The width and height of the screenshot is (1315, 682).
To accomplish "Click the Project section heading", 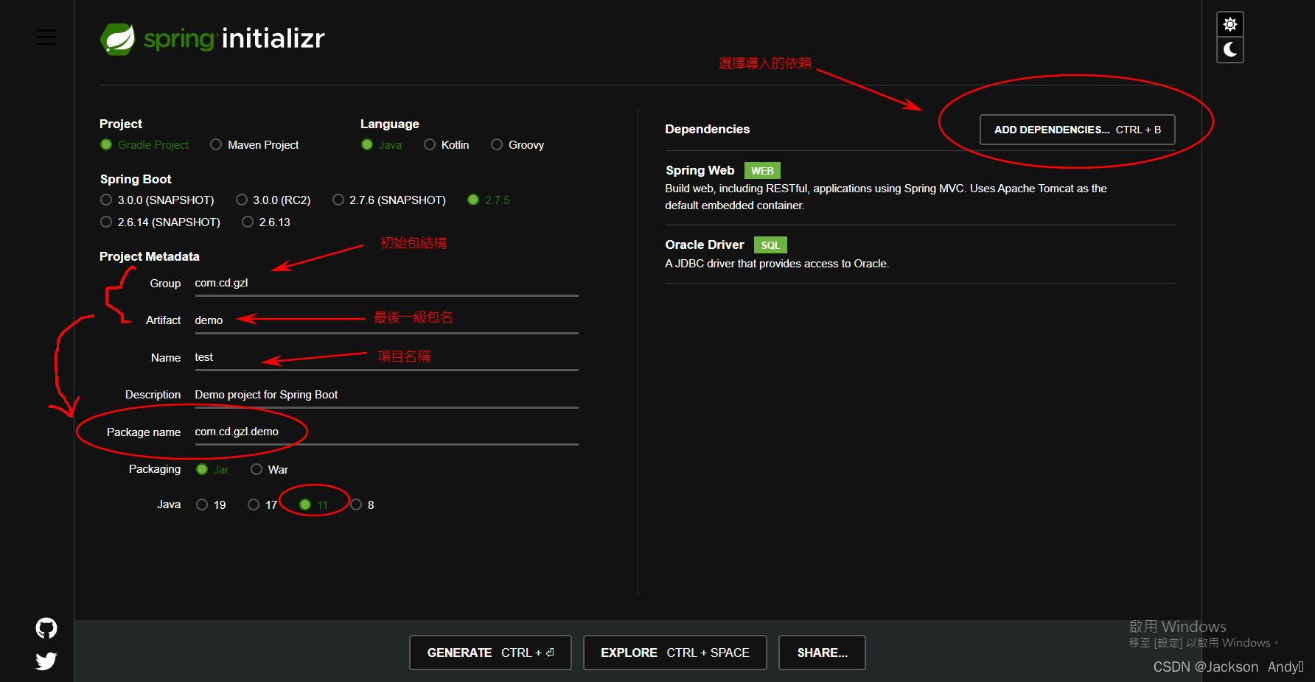I will 121,124.
